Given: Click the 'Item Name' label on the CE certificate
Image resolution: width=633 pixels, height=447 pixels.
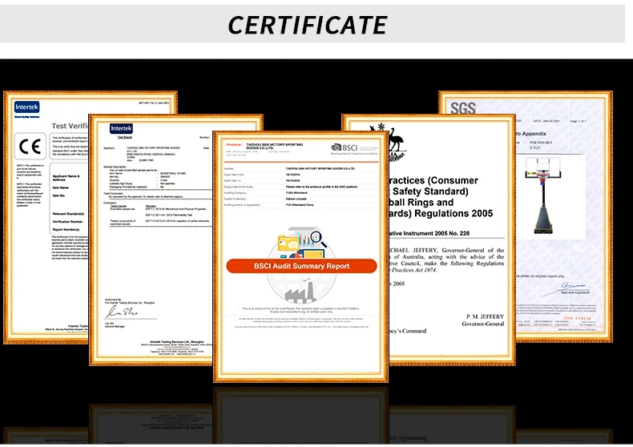Looking at the screenshot, I should (61, 187).
